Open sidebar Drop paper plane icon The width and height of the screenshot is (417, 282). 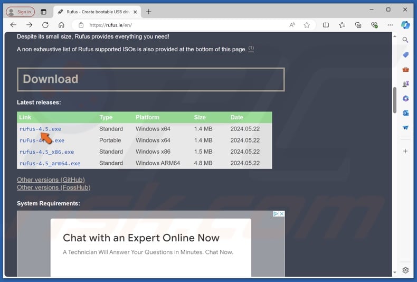tap(405, 128)
